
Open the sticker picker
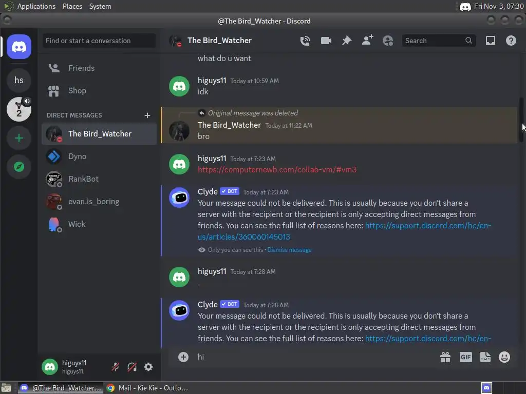point(485,357)
